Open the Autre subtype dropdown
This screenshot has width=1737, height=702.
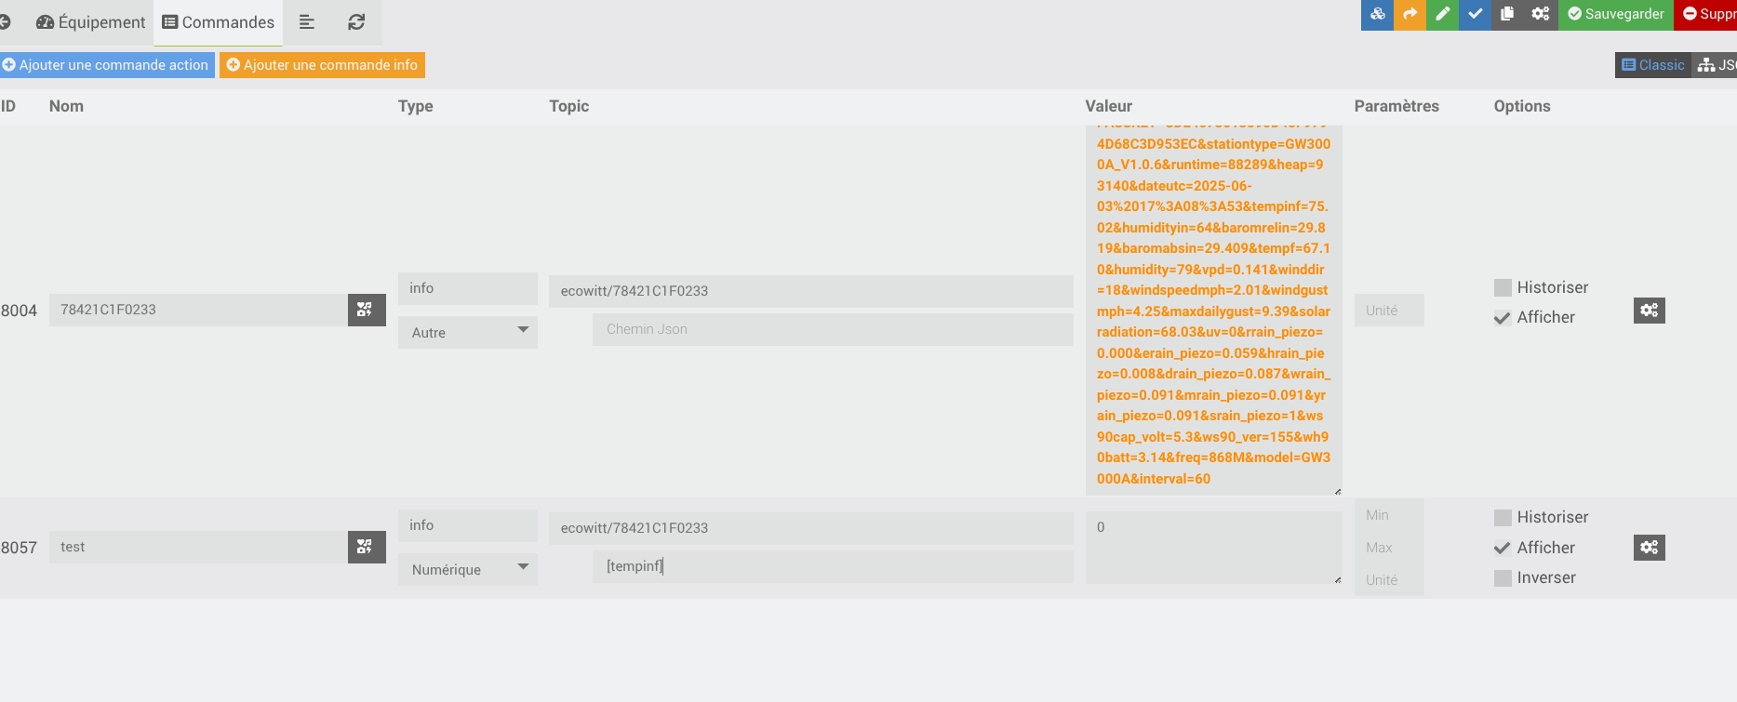click(468, 332)
